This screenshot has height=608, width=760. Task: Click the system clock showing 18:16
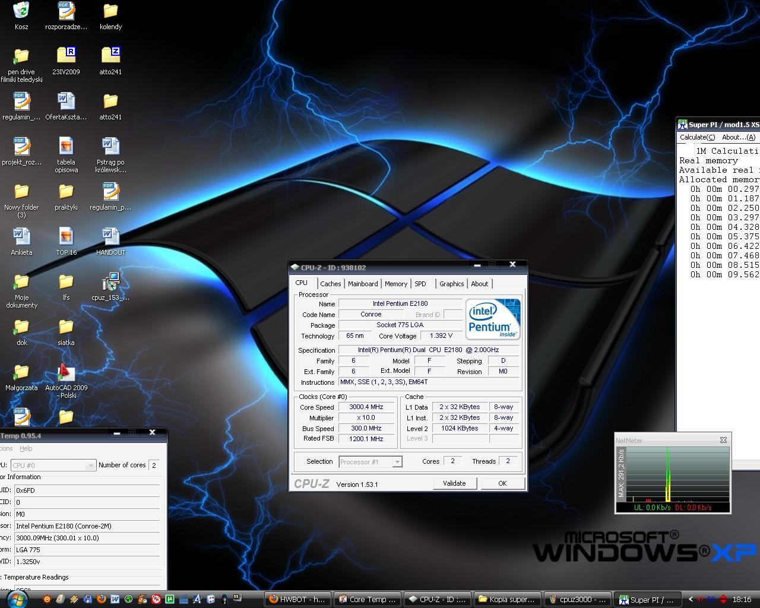point(742,600)
